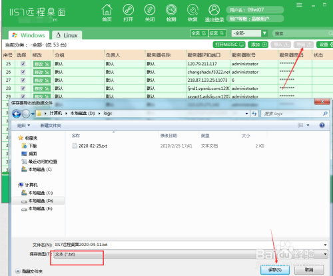Click logs segment in address breadcrumb
The width and height of the screenshot is (333, 276).
click(108, 113)
